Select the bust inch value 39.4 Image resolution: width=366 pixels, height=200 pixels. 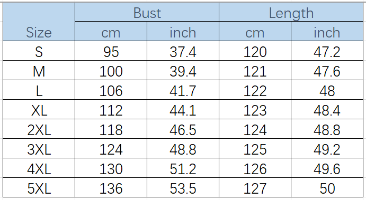(x=183, y=71)
